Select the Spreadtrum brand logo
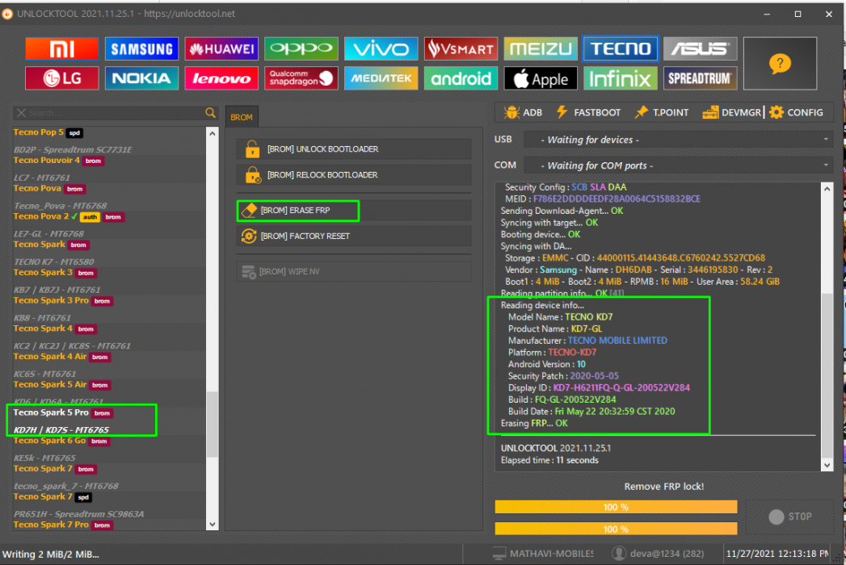 coord(700,78)
